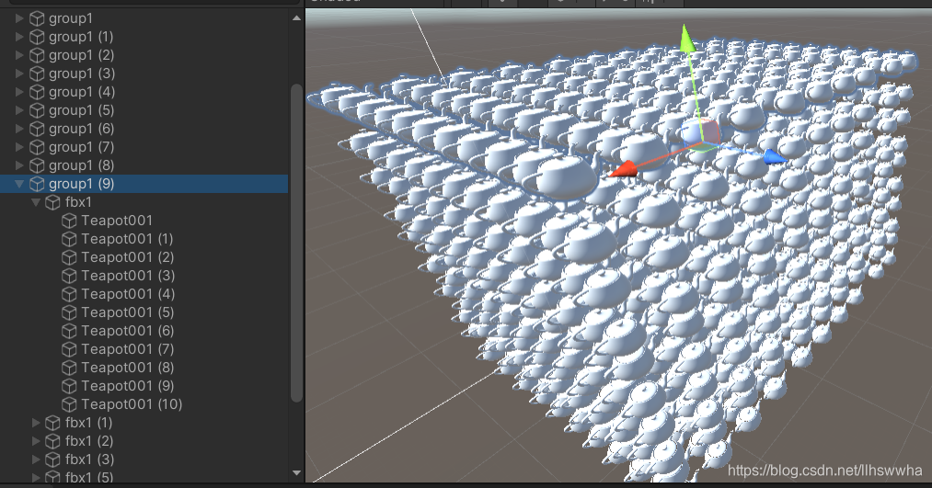Screen dimensions: 932x488
Task: Click the cube icon of group1 (9)
Action: tap(37, 184)
